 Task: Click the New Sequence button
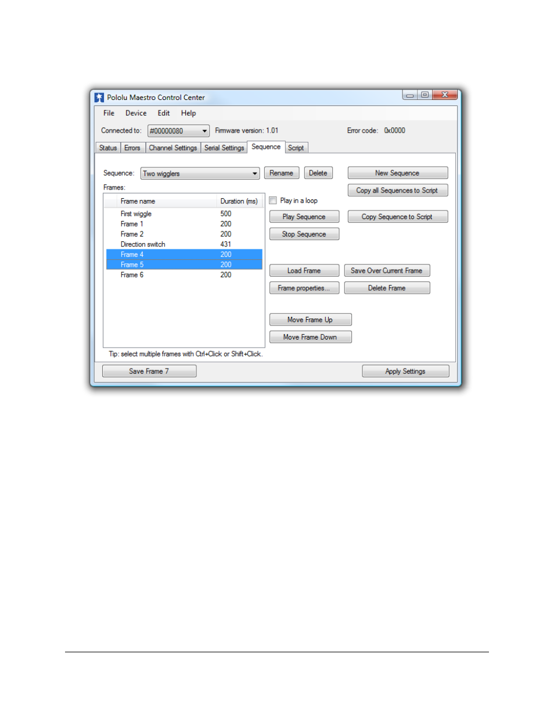397,173
